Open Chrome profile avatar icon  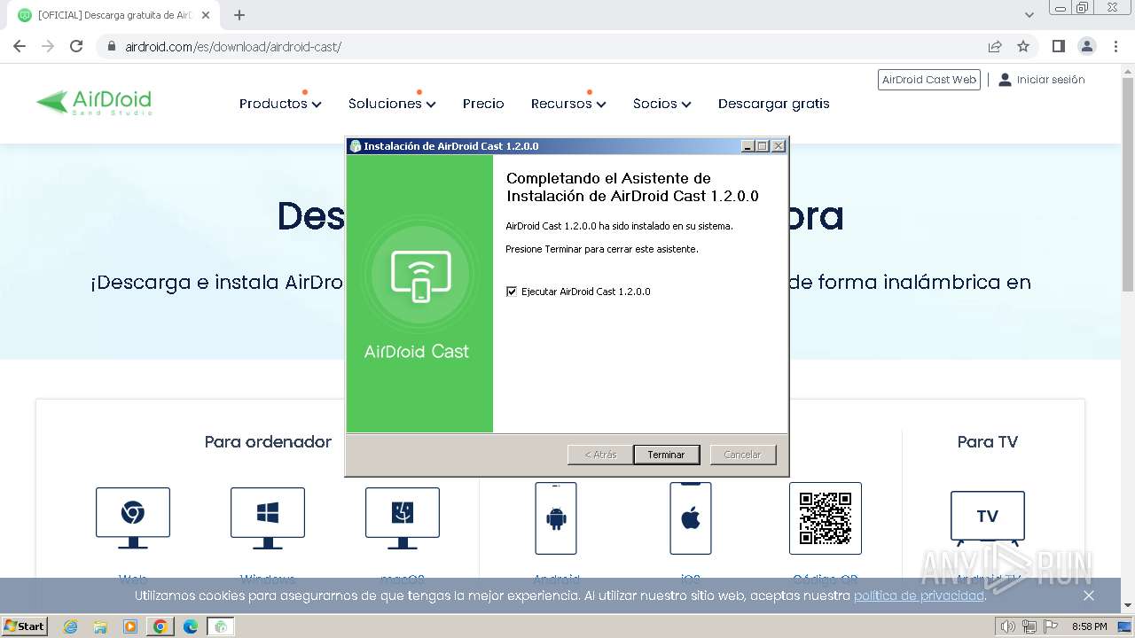click(x=1087, y=46)
